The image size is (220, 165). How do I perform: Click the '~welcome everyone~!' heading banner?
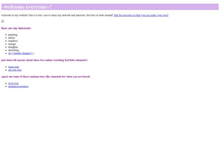point(110,7)
